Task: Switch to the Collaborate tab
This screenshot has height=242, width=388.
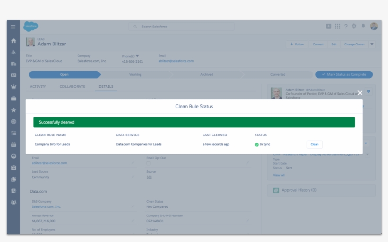Action: pos(72,87)
